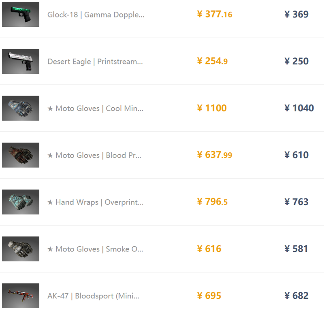The width and height of the screenshot is (324, 313).
Task: Open the Desert Eagle Printstream thumbnail
Action: (x=21, y=62)
